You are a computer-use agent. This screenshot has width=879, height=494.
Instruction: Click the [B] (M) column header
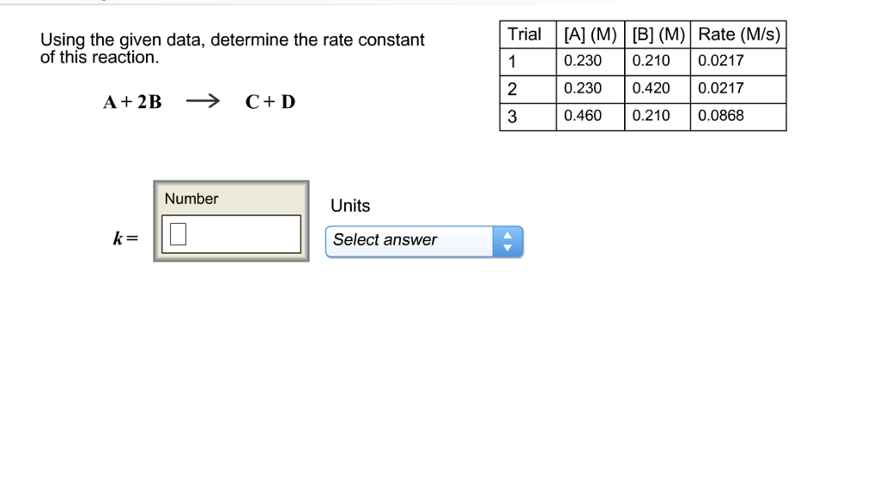[656, 34]
